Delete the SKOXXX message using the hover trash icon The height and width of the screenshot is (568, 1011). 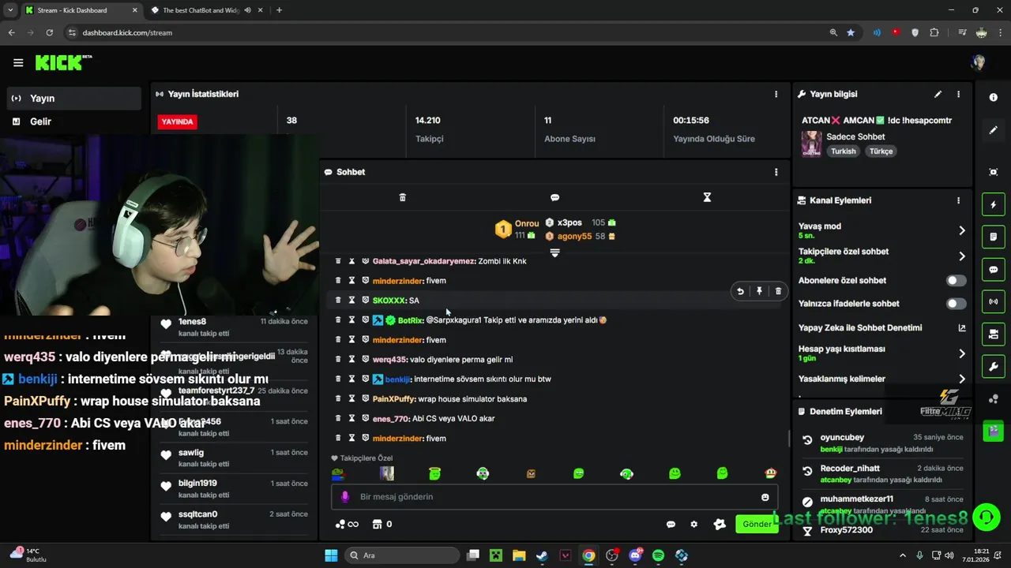[x=778, y=291]
